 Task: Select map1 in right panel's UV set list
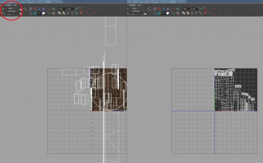[134, 8]
